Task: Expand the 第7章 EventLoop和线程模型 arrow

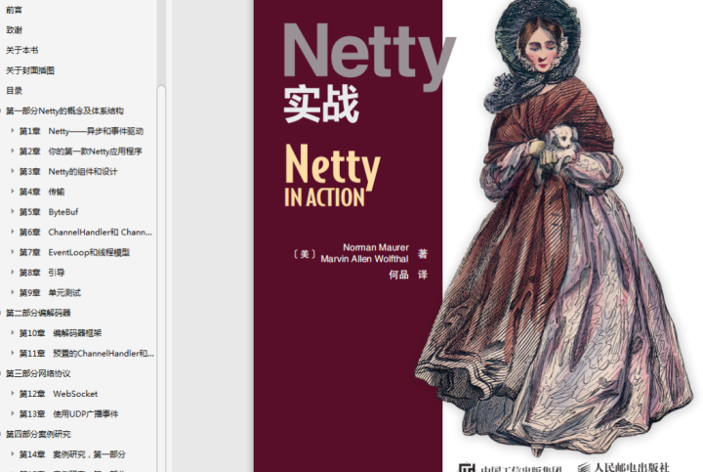Action: tap(12, 252)
